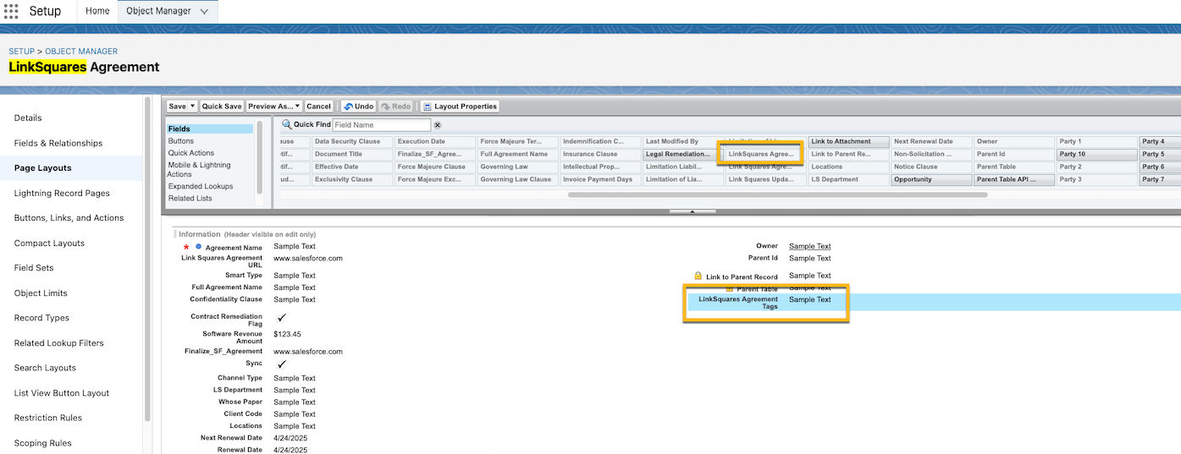The width and height of the screenshot is (1181, 454).
Task: Open Compact Layouts in the sidebar
Action: (x=49, y=243)
